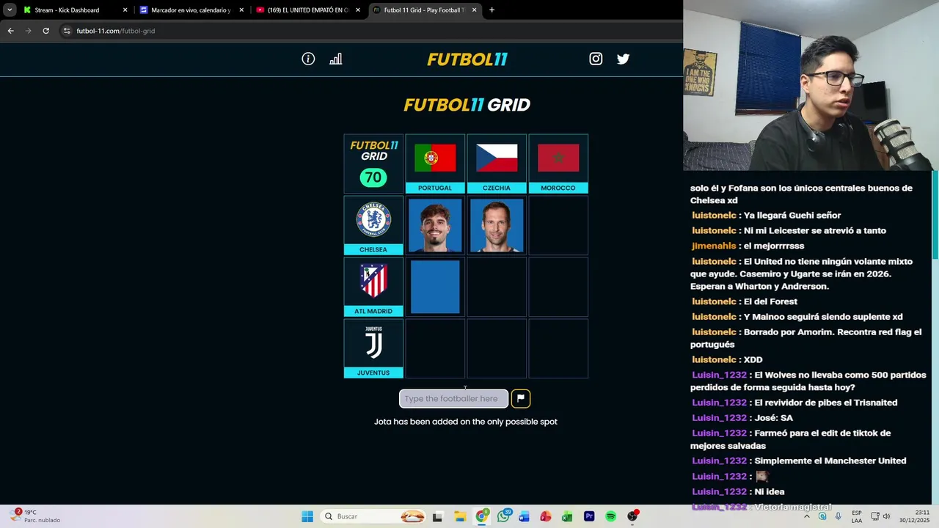
Task: Click the Portugal flag column header
Action: 435,164
